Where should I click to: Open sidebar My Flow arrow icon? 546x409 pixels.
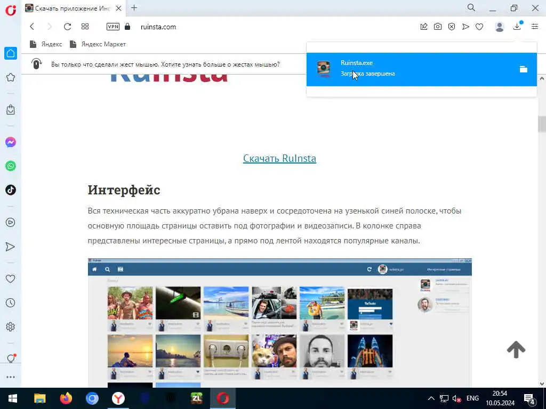[x=11, y=247]
